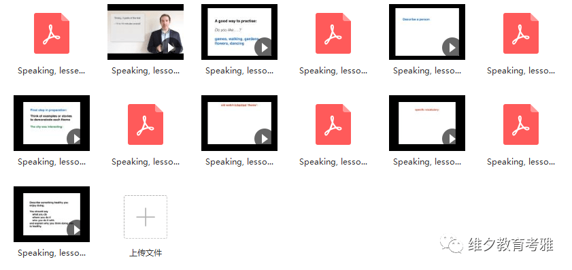Play the 'Describe a person' video
The width and height of the screenshot is (572, 270).
point(452,48)
